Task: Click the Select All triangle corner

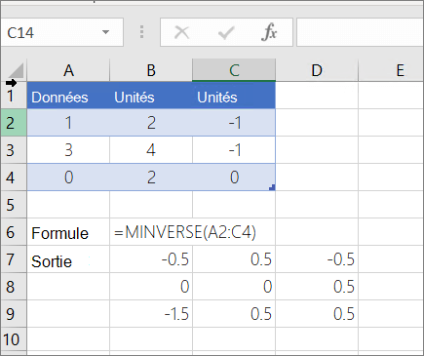Action: (x=16, y=70)
